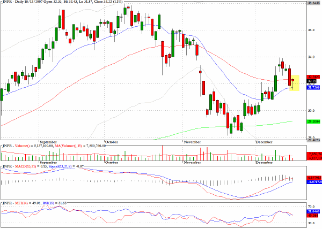This screenshot has width=322, height=229.
Task: Click the December label below the volume panel
Action: (x=264, y=163)
